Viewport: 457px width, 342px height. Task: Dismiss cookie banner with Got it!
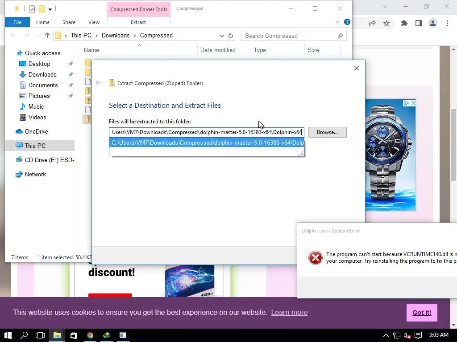(422, 313)
